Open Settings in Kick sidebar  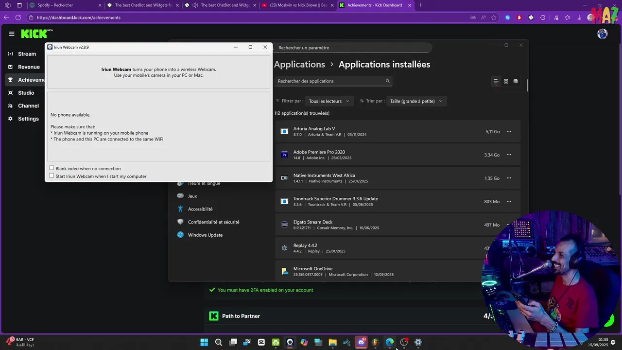(28, 119)
